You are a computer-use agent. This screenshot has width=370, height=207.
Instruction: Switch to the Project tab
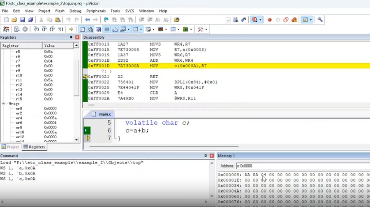pos(10,147)
